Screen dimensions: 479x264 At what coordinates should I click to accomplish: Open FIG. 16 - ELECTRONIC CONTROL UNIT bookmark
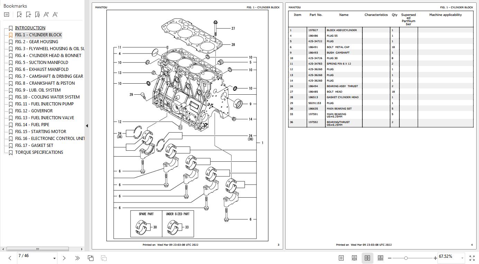[x=49, y=139]
